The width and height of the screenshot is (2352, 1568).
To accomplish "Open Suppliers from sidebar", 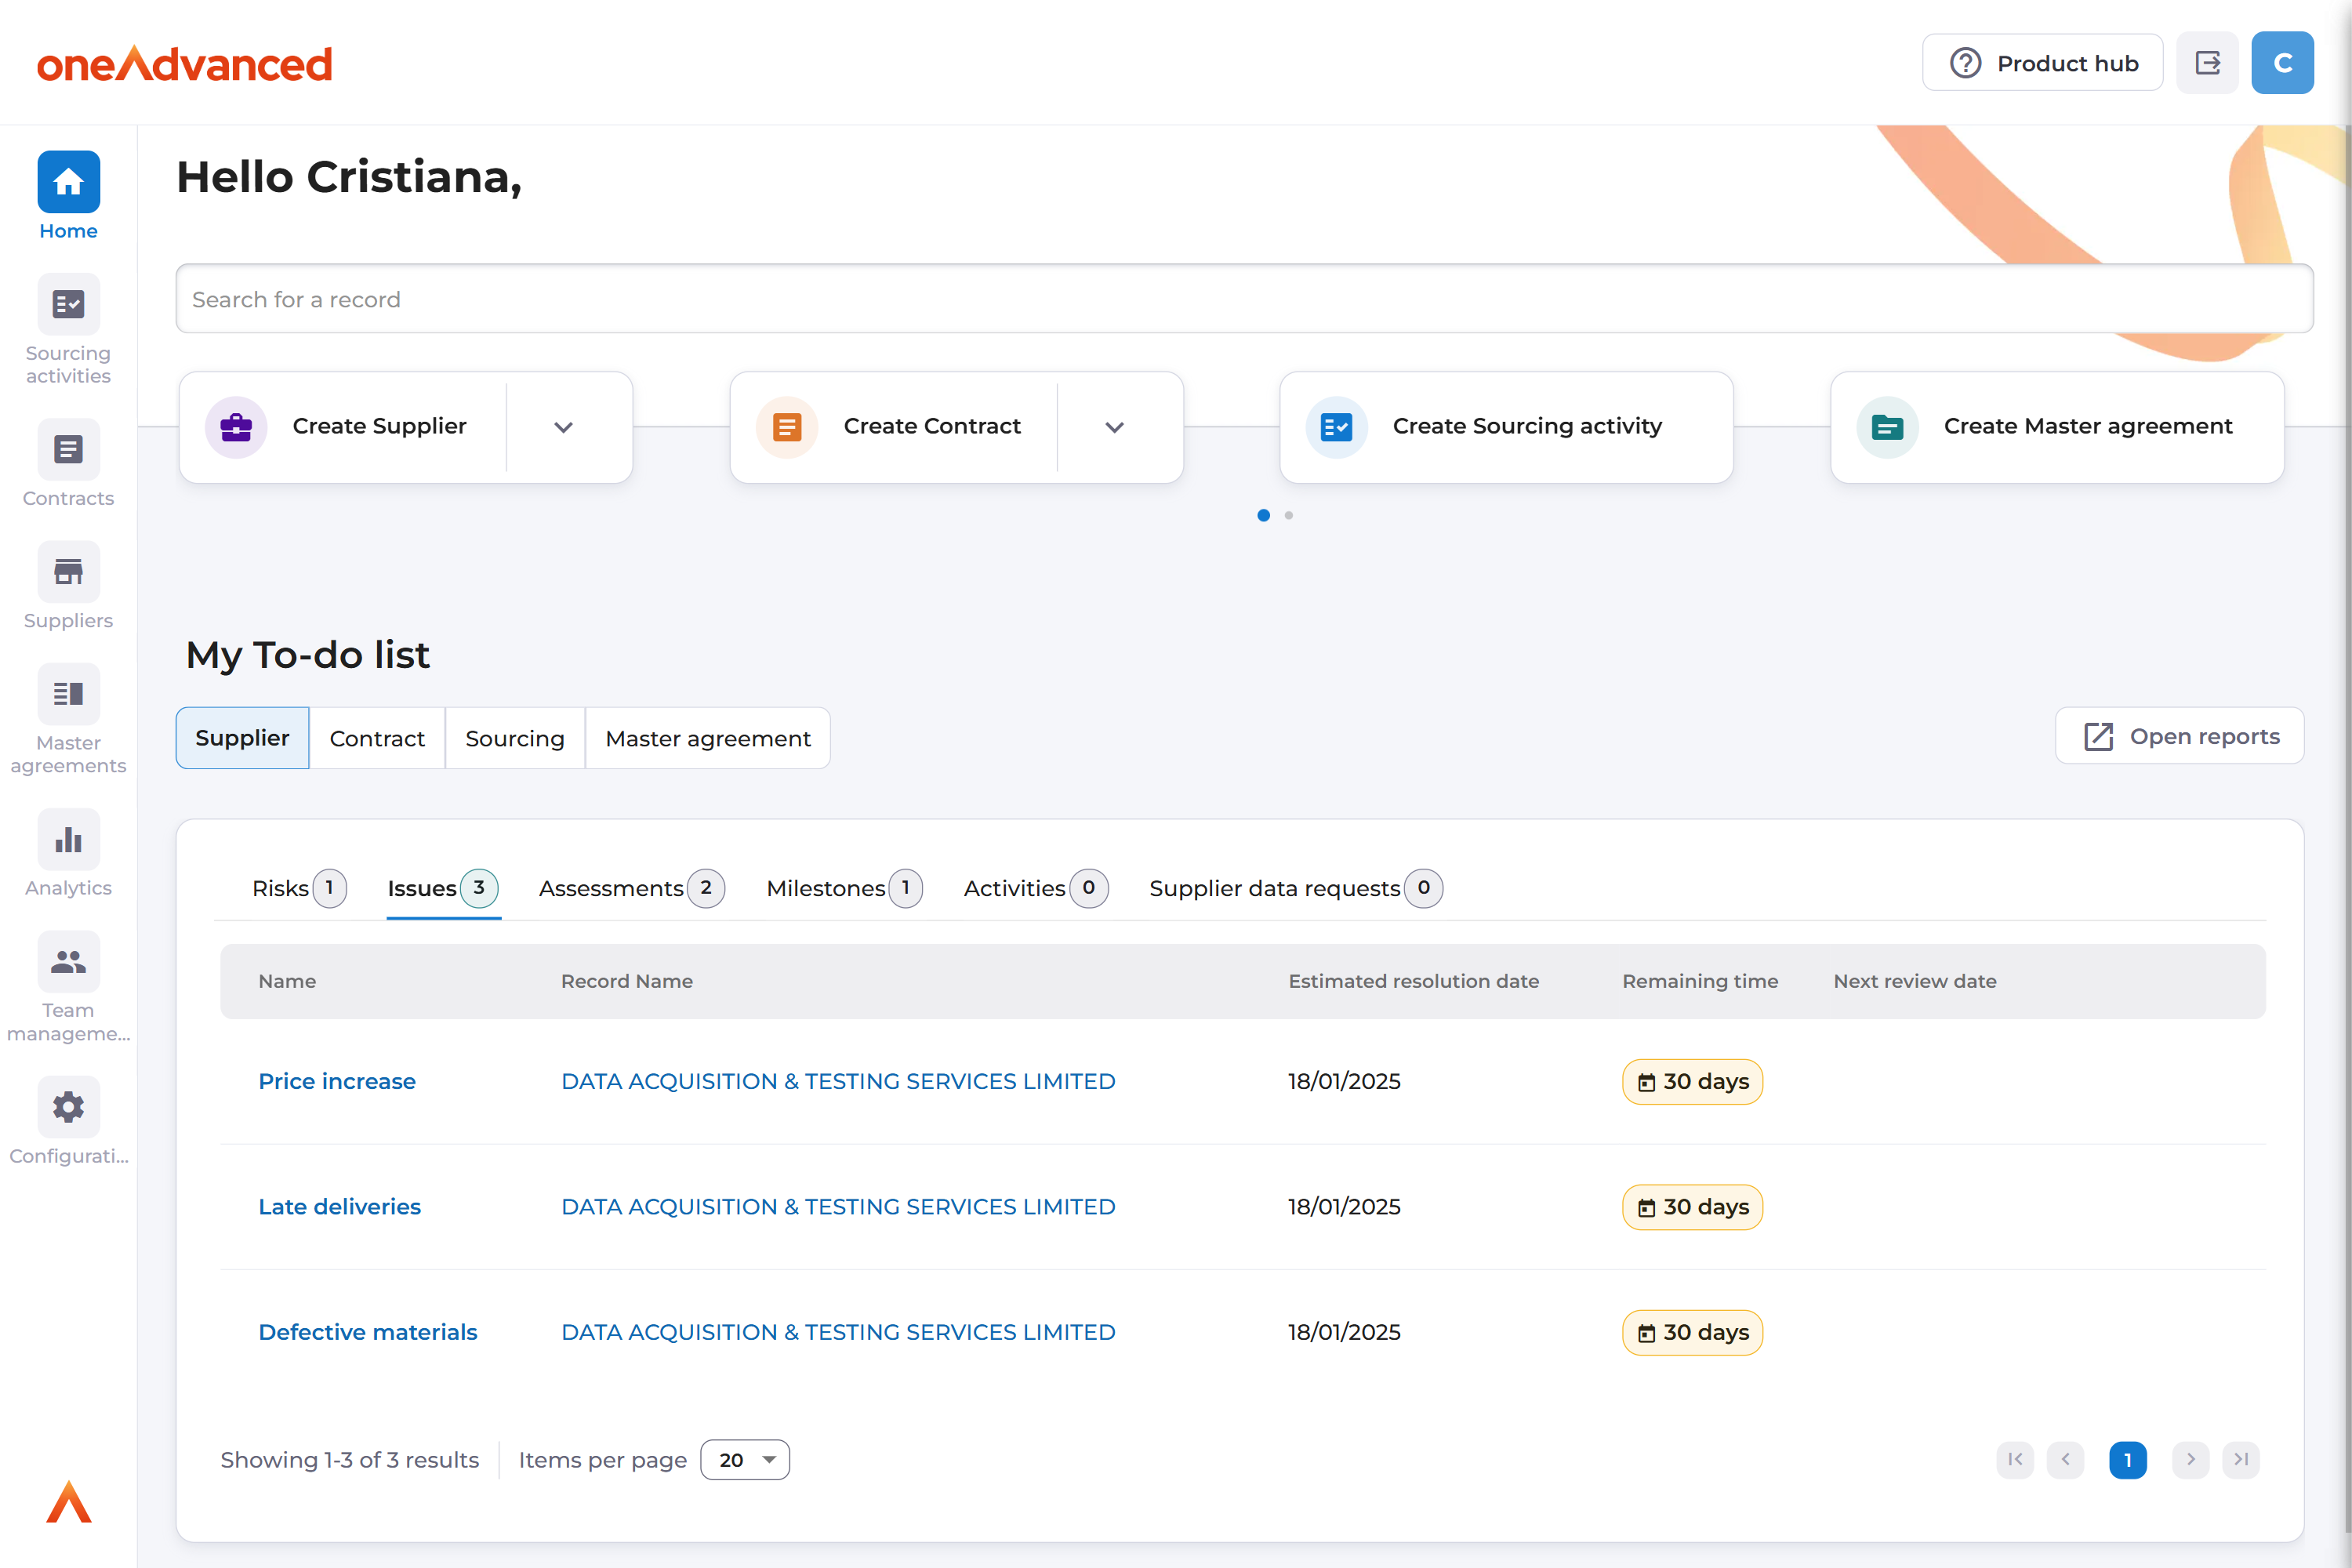I will pos(68,572).
